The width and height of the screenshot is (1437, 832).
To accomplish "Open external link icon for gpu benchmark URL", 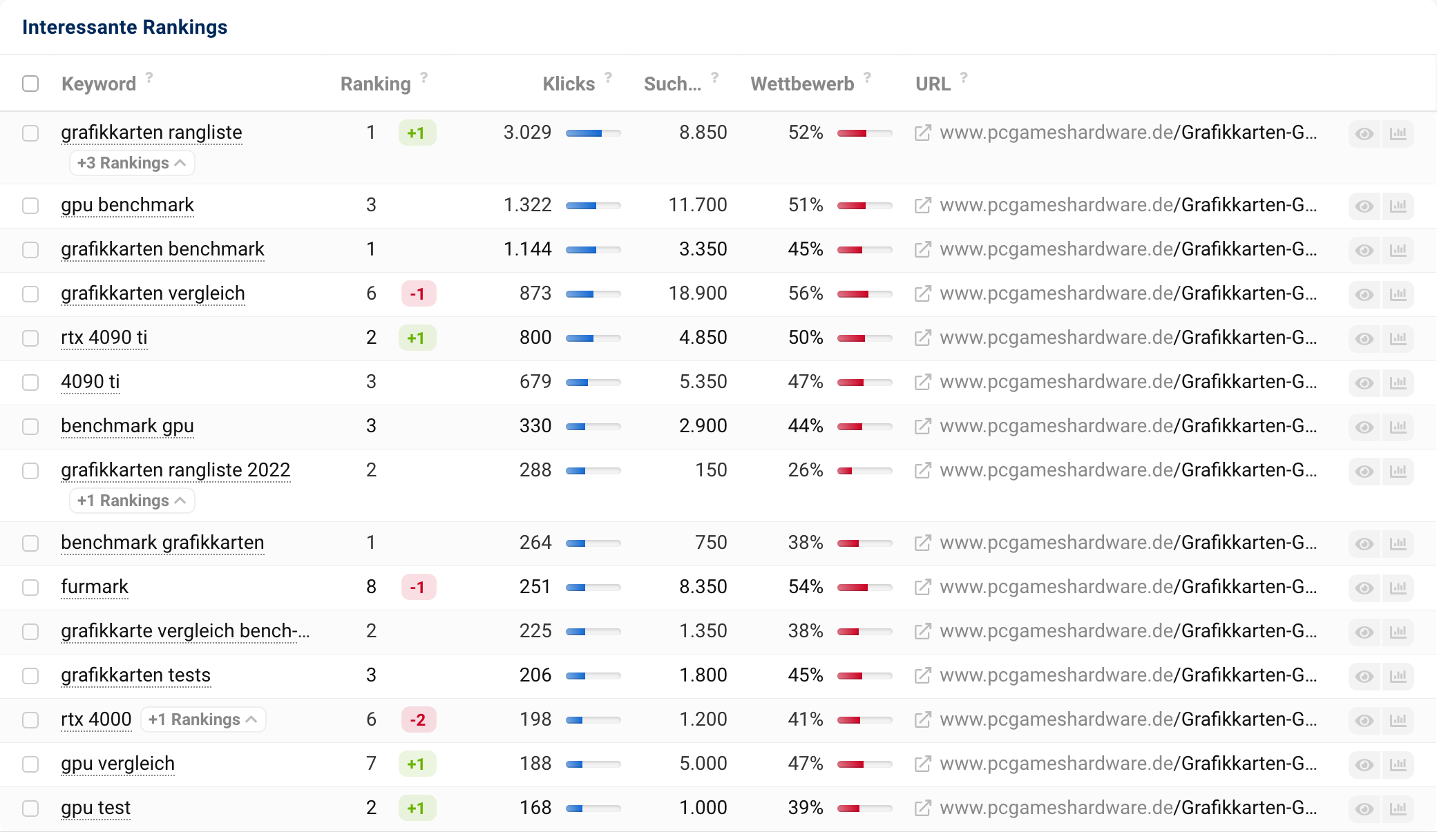I will (x=922, y=205).
